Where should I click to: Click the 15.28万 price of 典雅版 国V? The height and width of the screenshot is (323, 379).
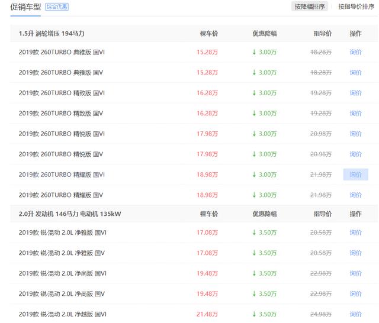click(207, 73)
